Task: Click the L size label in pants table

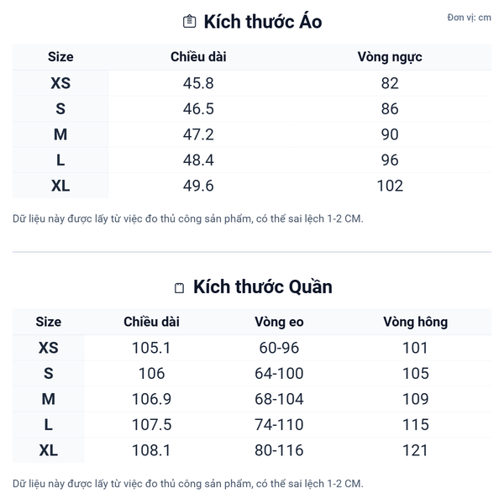Action: click(49, 425)
